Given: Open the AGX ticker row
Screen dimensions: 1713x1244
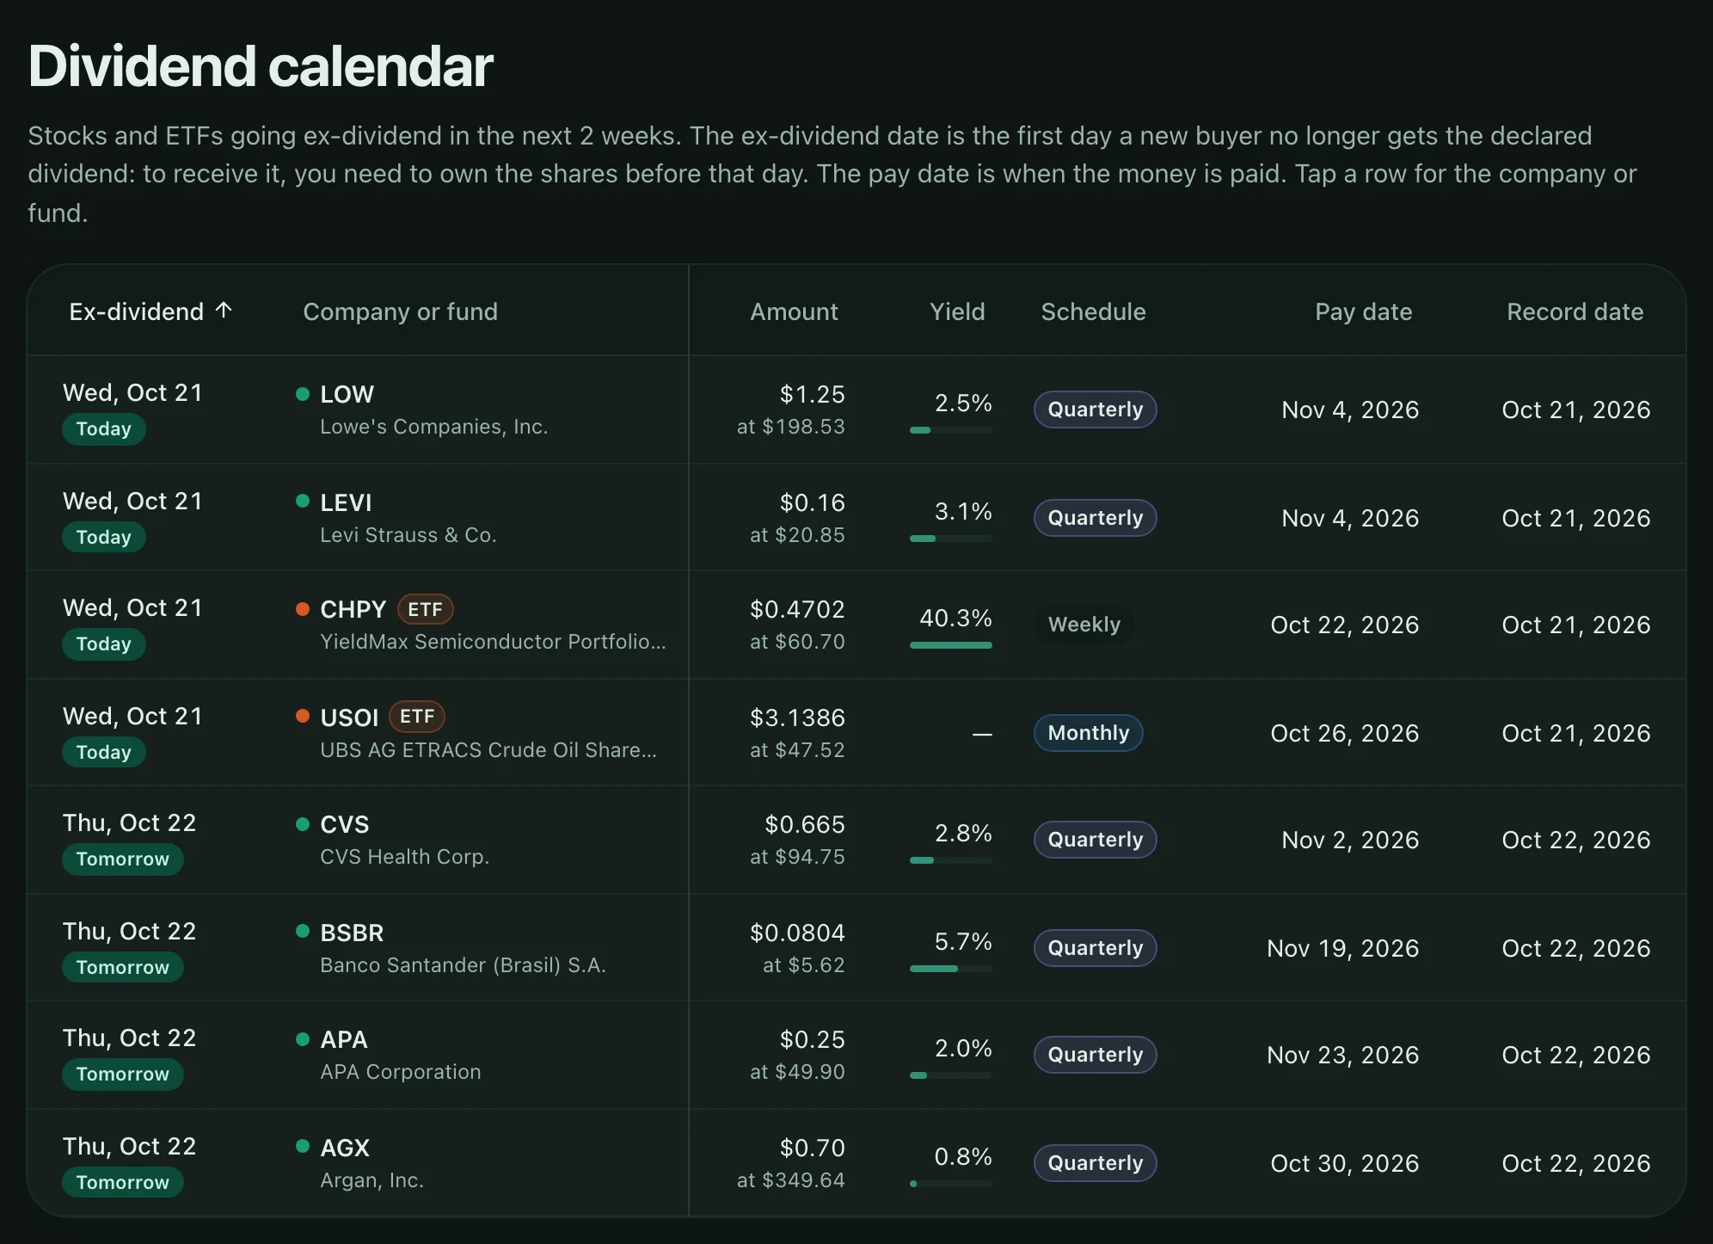Looking at the screenshot, I should pos(856,1162).
